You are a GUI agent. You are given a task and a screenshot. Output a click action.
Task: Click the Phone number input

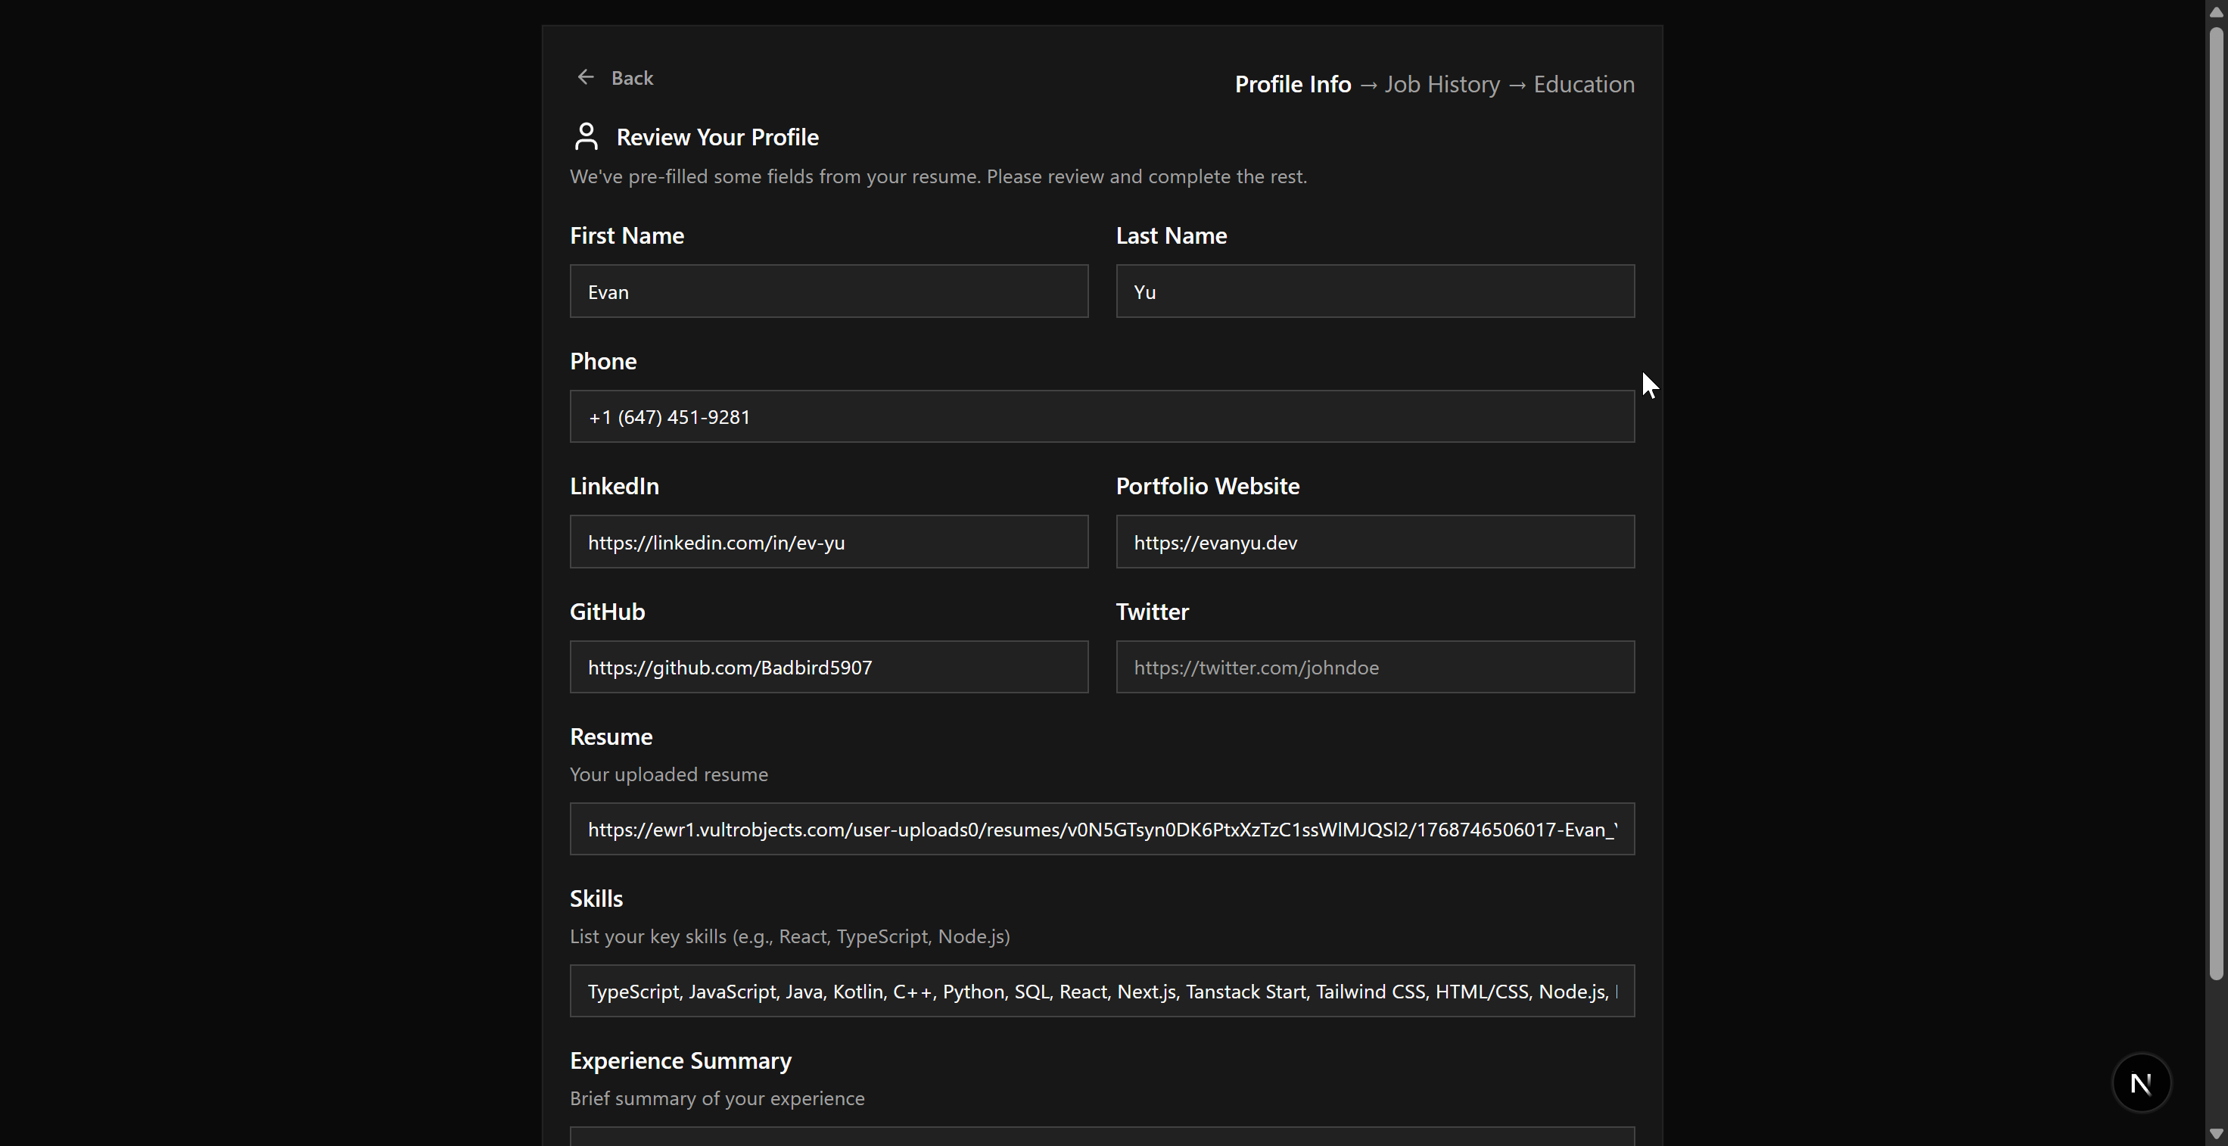(x=1101, y=417)
